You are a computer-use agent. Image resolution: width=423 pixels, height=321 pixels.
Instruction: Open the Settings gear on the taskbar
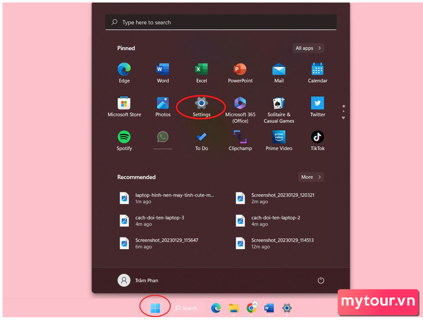coord(287,308)
